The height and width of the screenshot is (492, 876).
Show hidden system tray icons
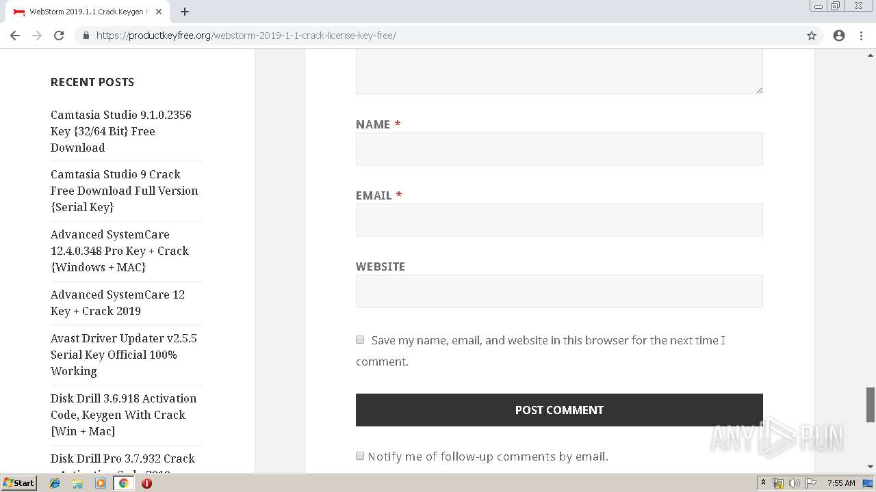pyautogui.click(x=763, y=483)
